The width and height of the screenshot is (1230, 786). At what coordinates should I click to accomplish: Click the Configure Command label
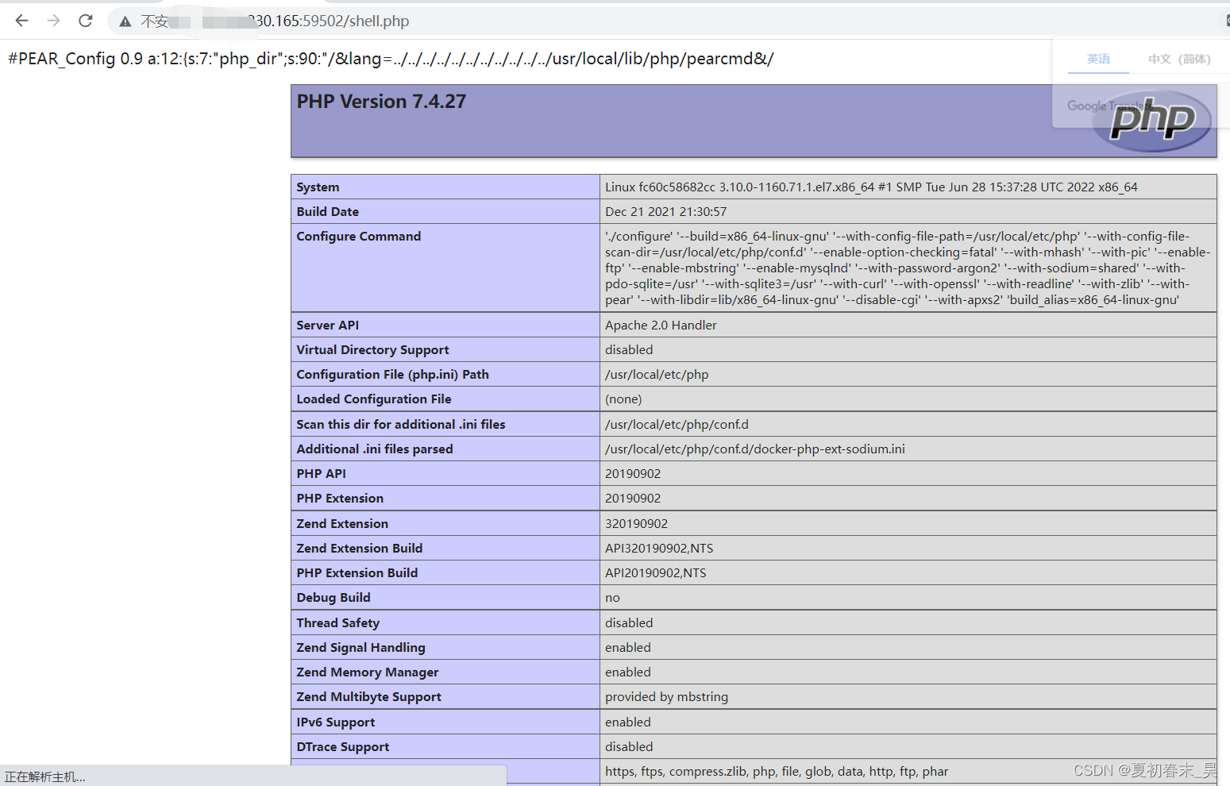coord(359,237)
